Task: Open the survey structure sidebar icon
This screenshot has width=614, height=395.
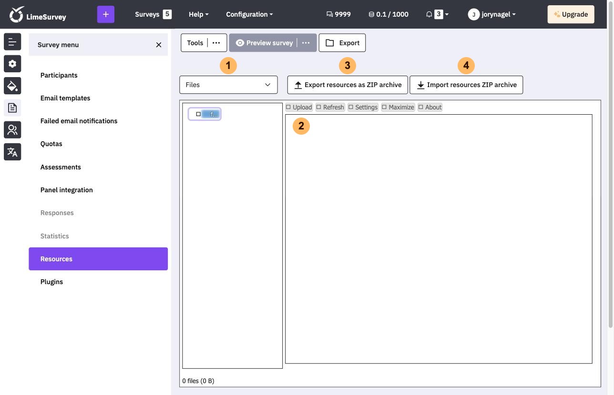Action: 12,42
